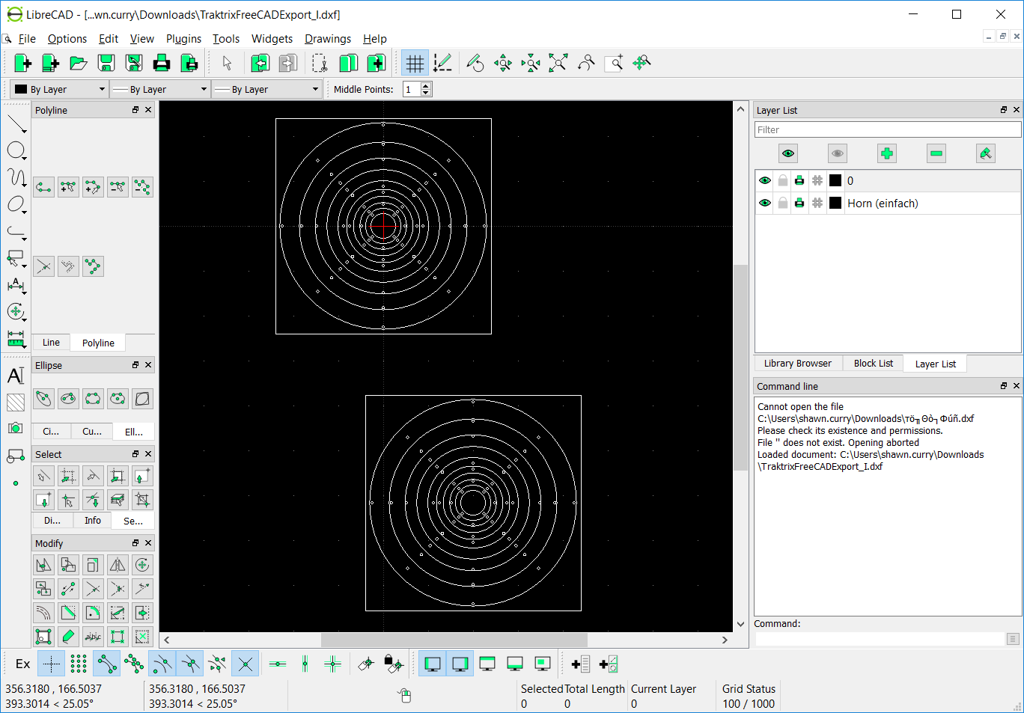Open the Drawings menu
The height and width of the screenshot is (713, 1024).
pyautogui.click(x=327, y=39)
